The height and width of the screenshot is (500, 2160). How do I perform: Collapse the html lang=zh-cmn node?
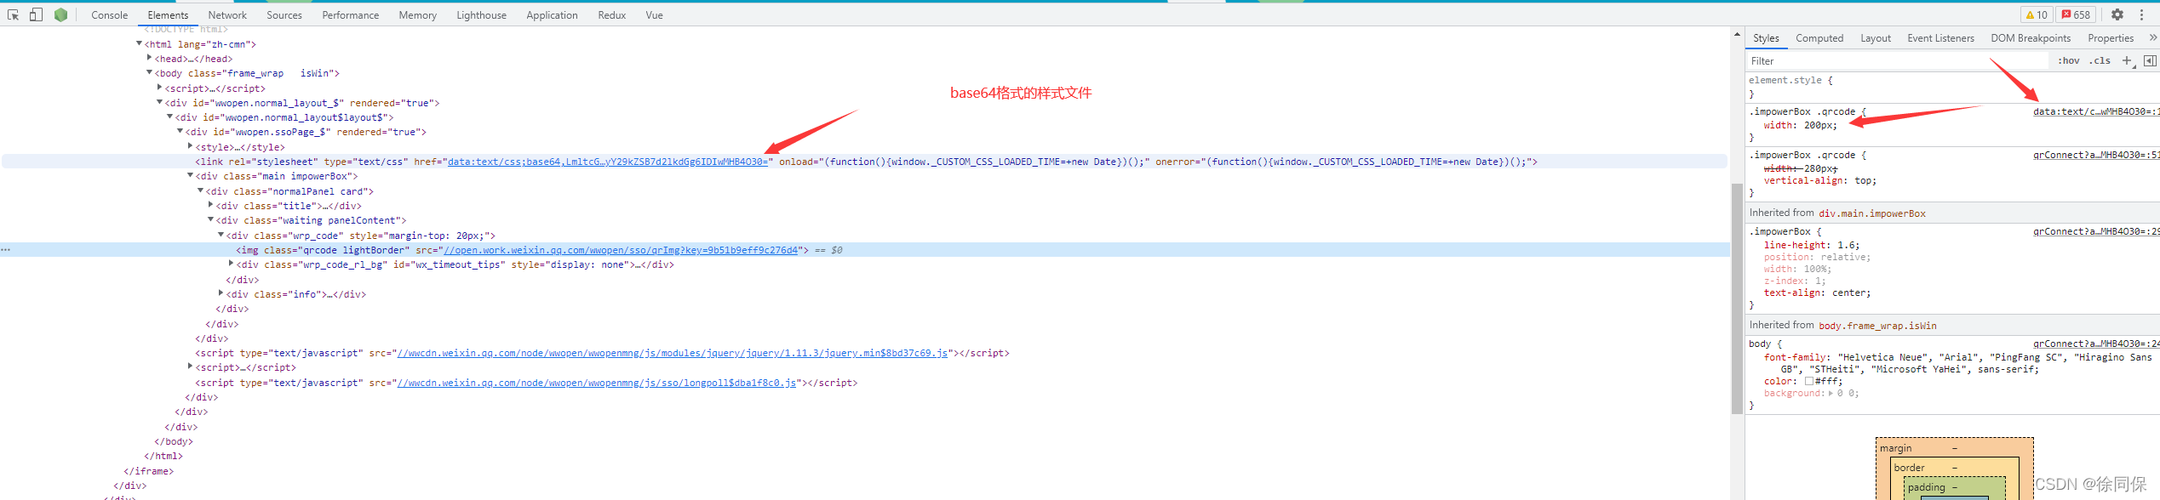tap(139, 43)
